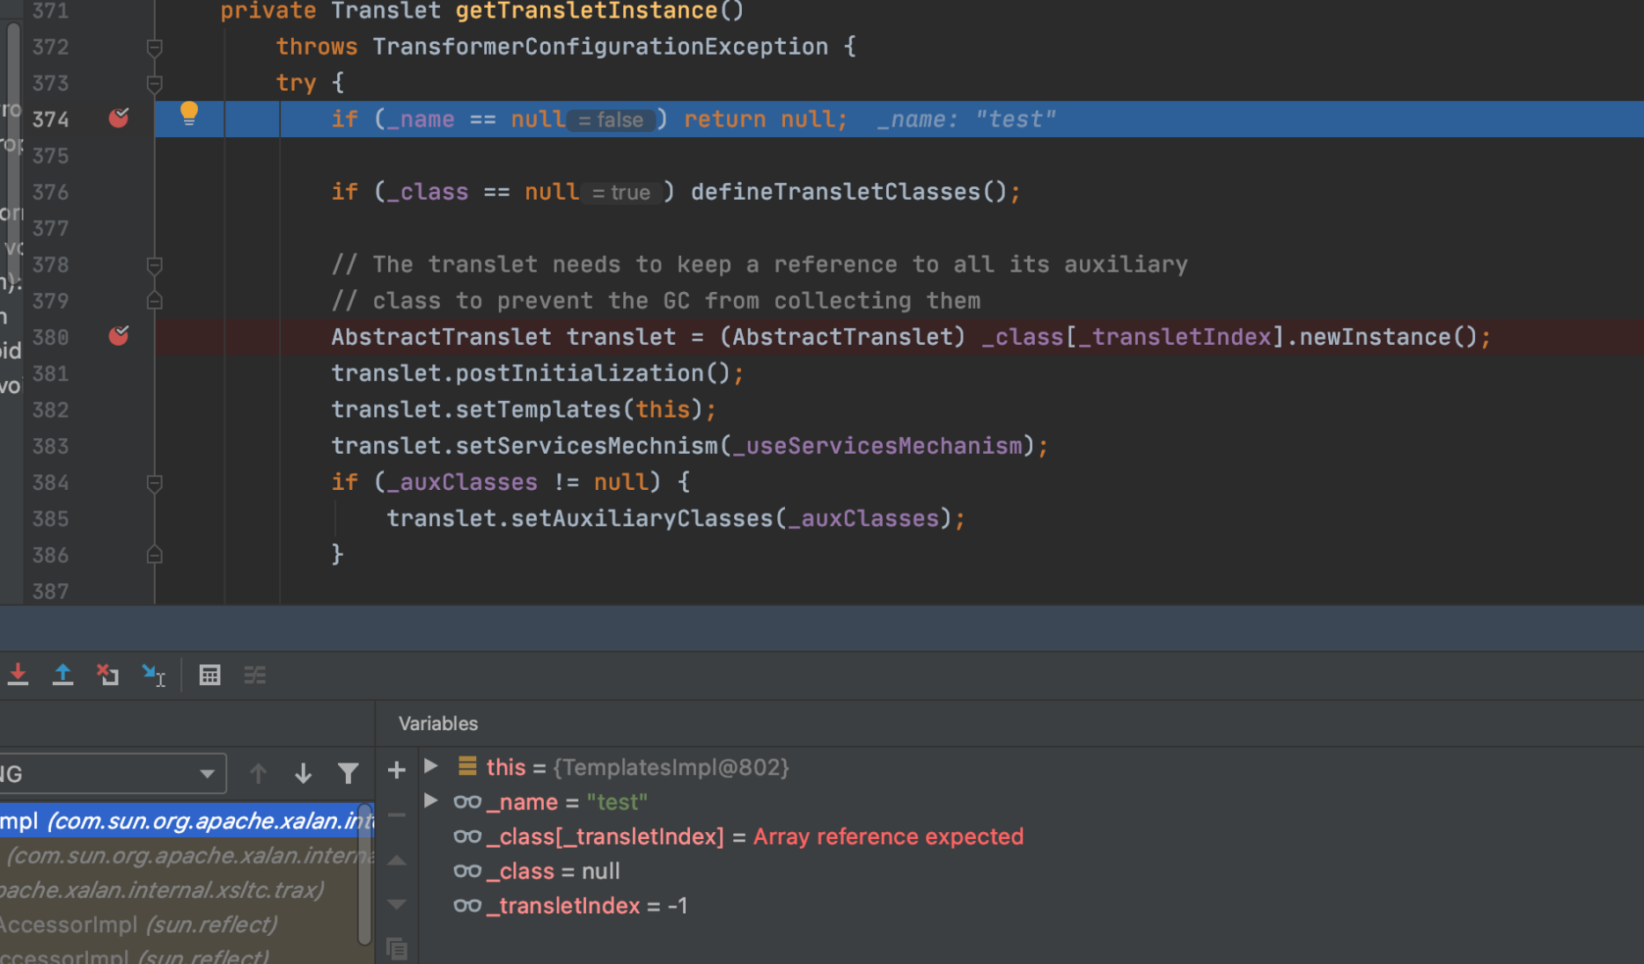Viewport: 1644px width, 964px height.
Task: Click the newInstance() call on line 380
Action: pyautogui.click(x=1388, y=337)
